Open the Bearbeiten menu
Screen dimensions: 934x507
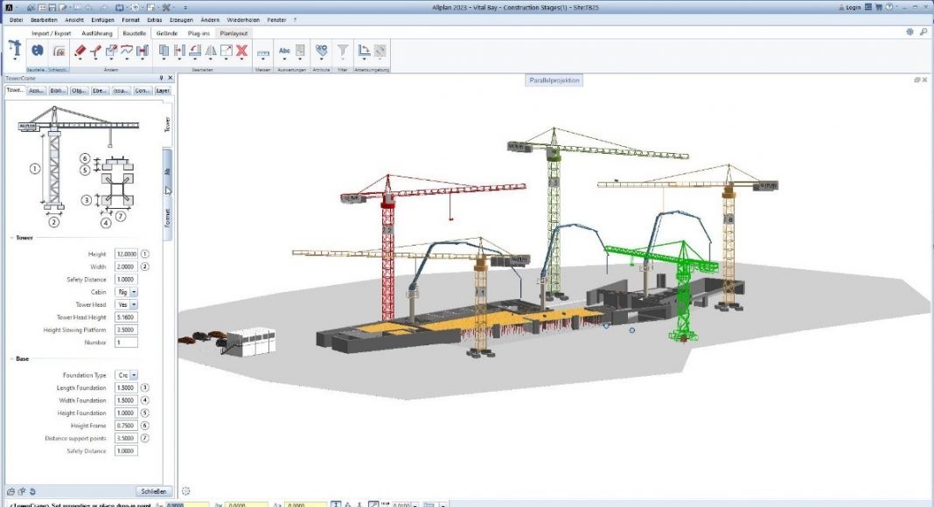(x=45, y=18)
